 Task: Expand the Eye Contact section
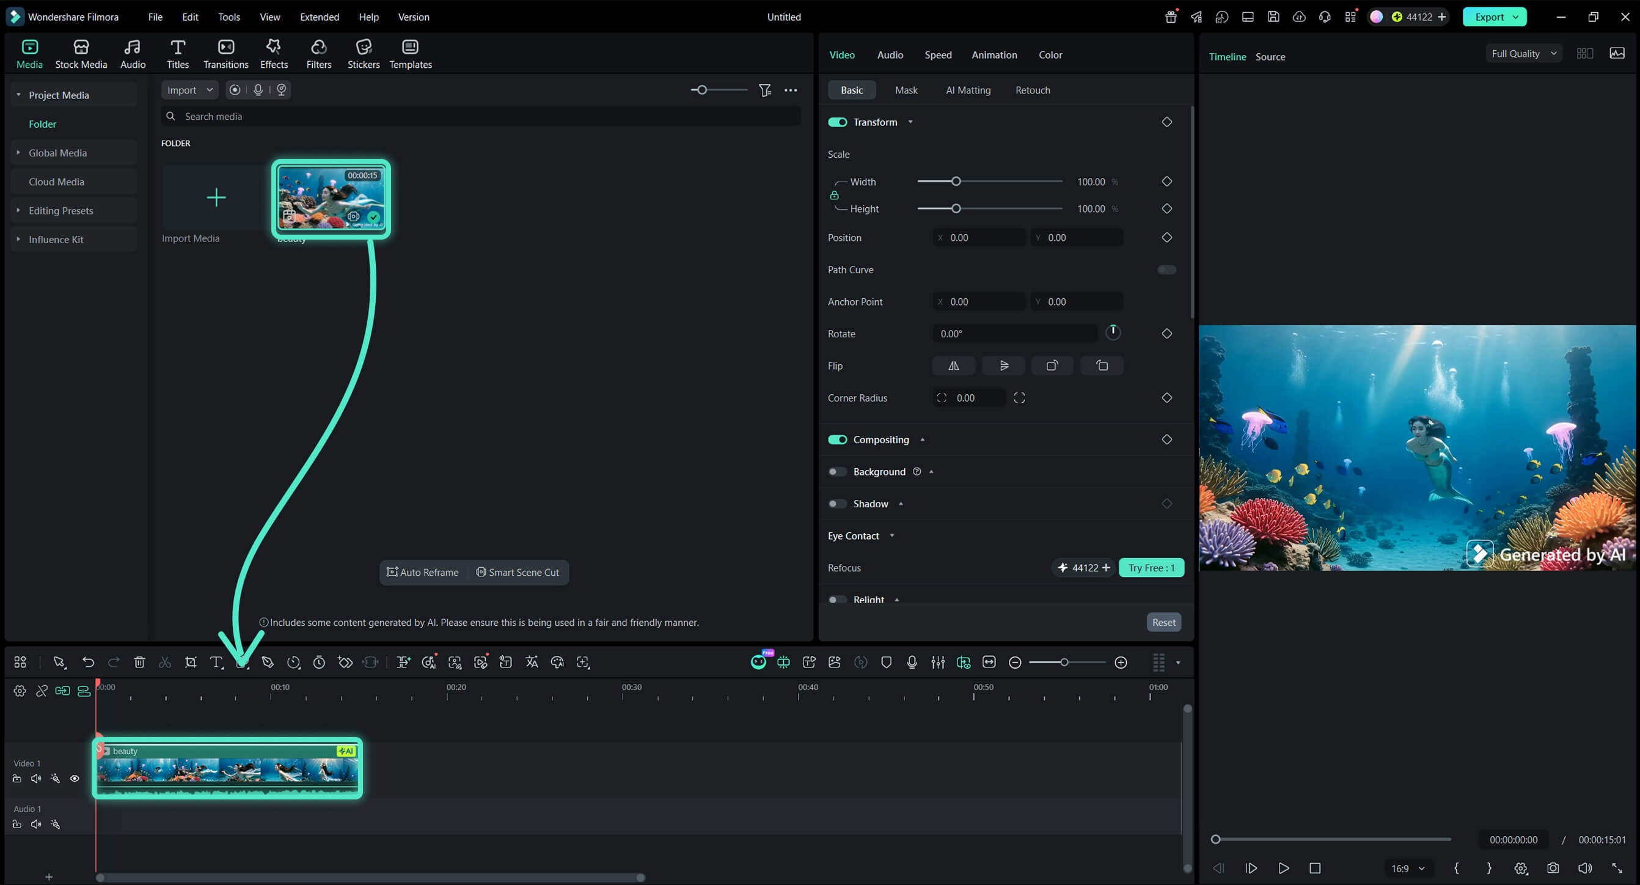tap(892, 536)
